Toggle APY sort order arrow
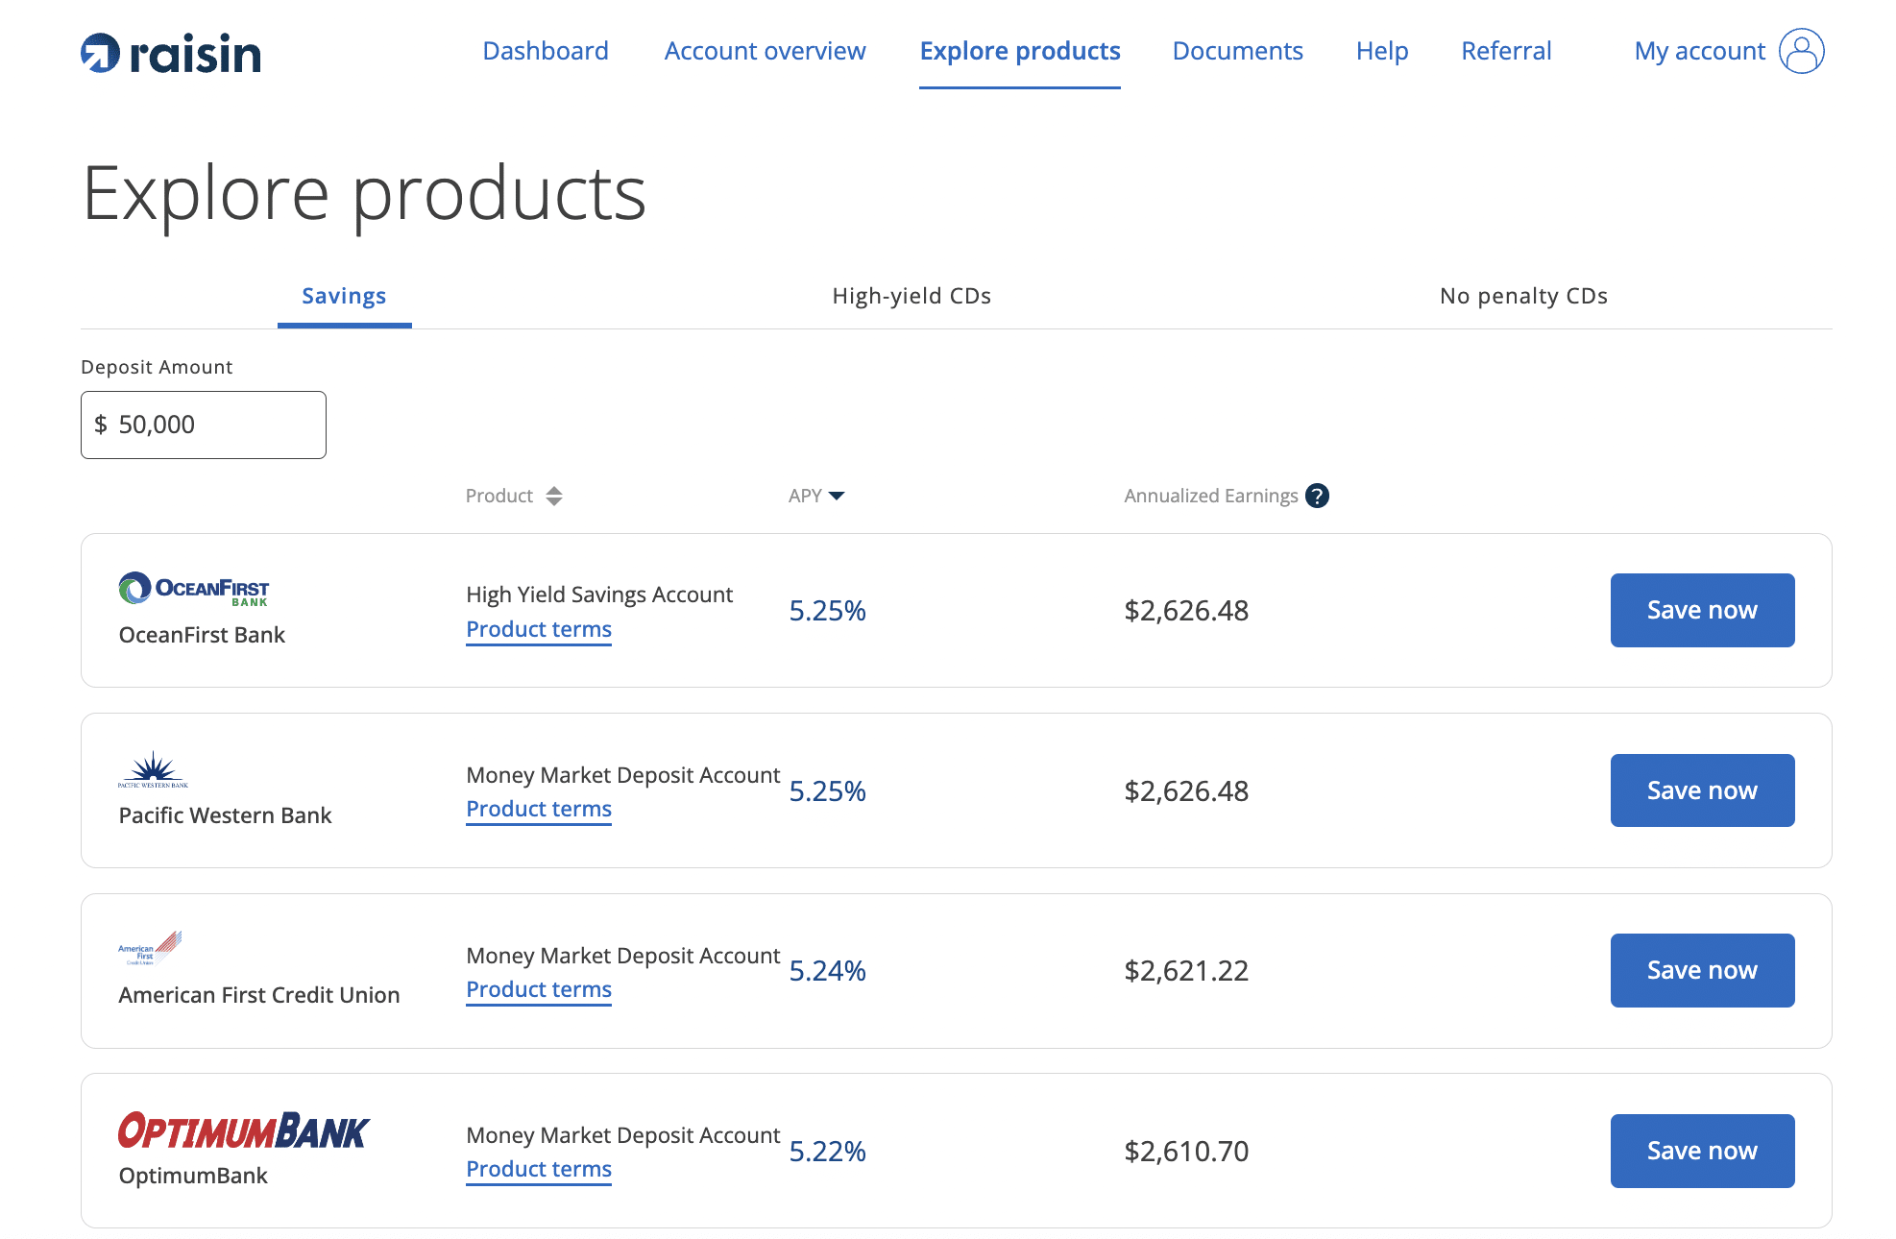 tap(837, 496)
